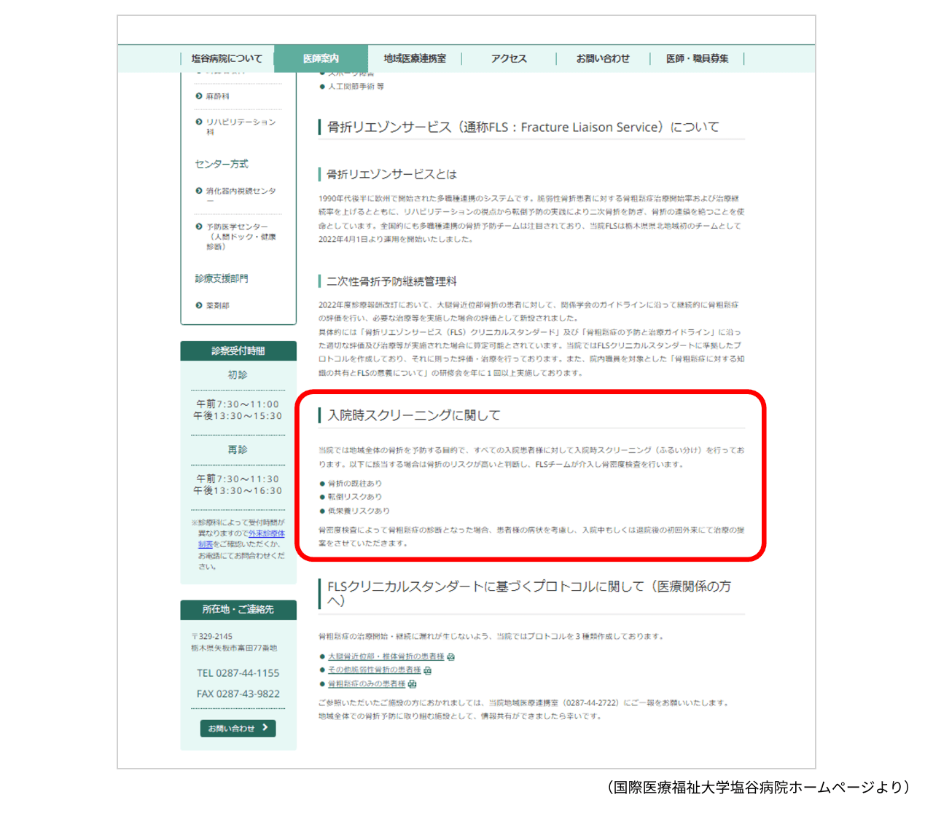Go to the アクセス navigation tab

click(509, 58)
